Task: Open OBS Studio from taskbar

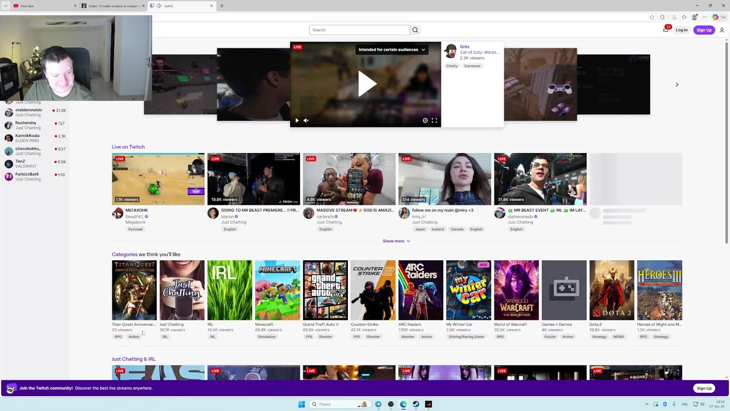Action: point(391,404)
